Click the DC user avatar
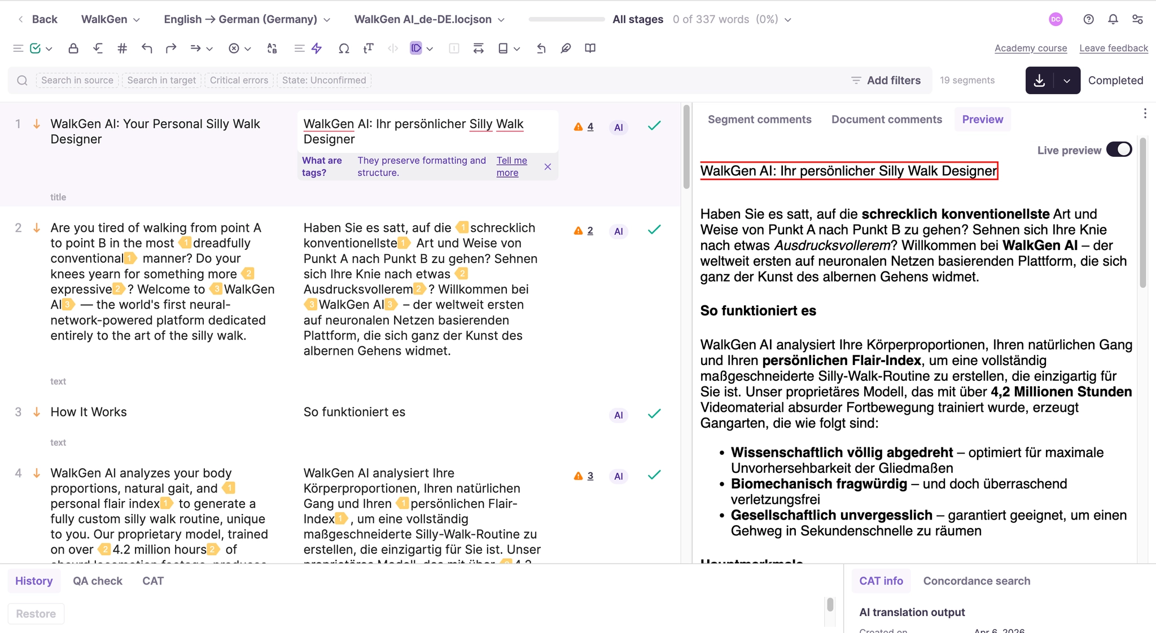1156x633 pixels. 1056,19
